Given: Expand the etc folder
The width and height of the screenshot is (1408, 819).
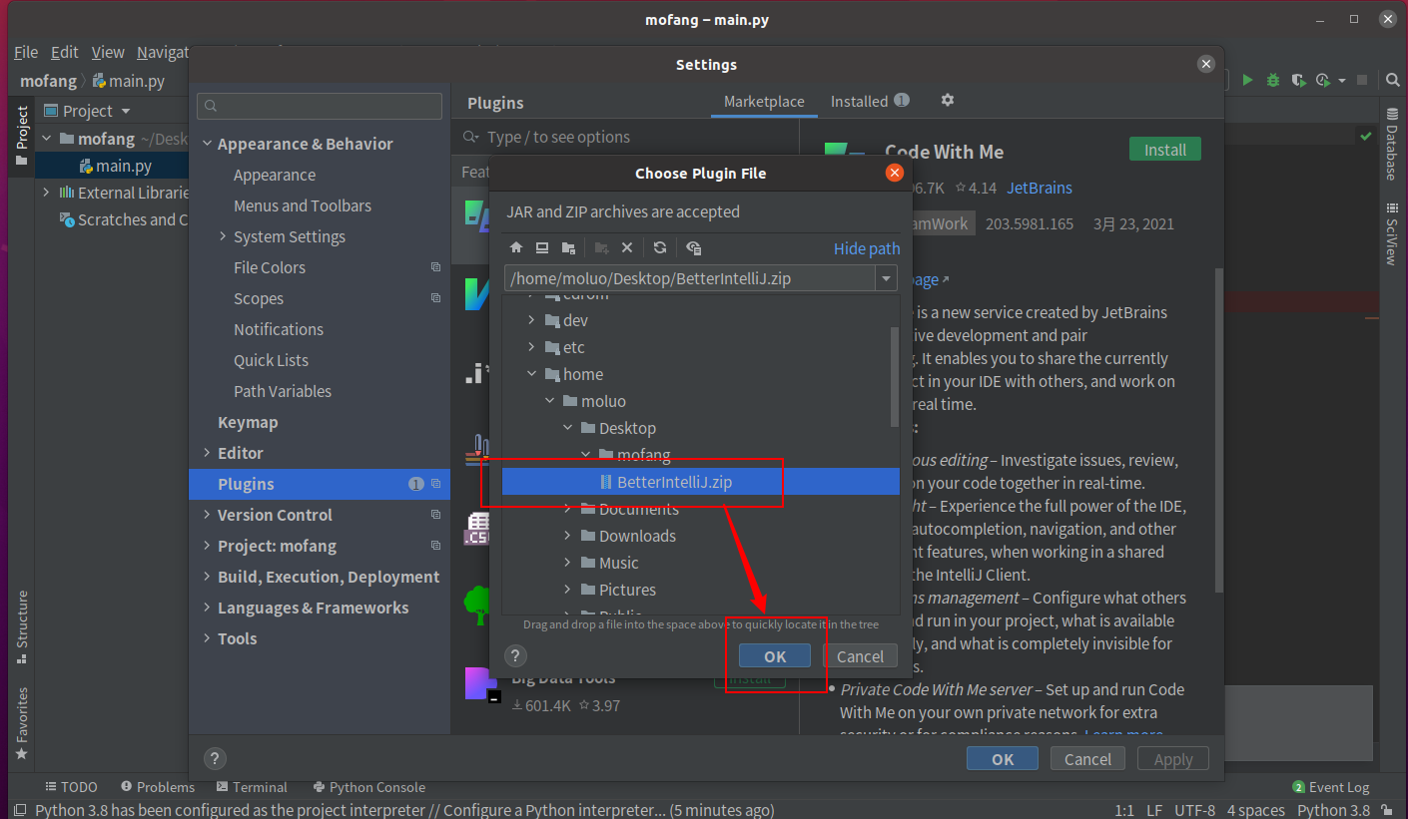Looking at the screenshot, I should click(532, 347).
